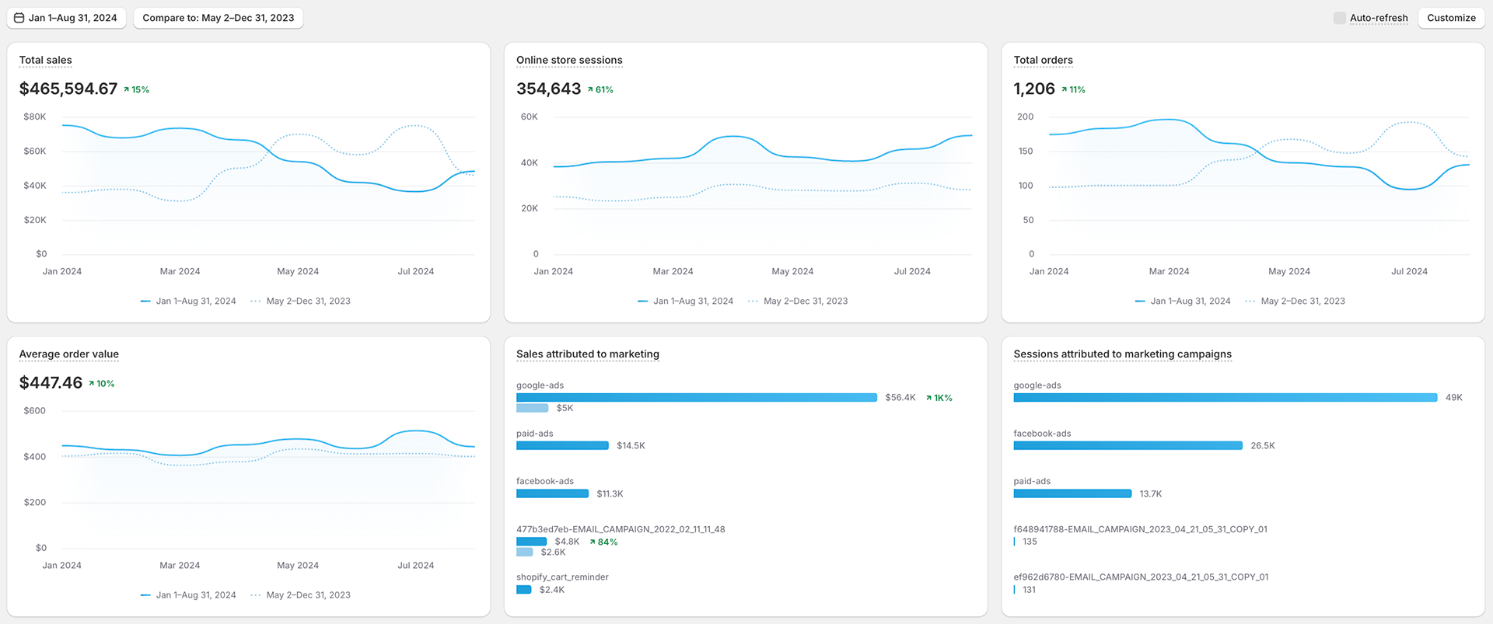The width and height of the screenshot is (1493, 624).
Task: Open the Jan 1–Aug 31, 2024 date range picker
Action: tap(66, 18)
